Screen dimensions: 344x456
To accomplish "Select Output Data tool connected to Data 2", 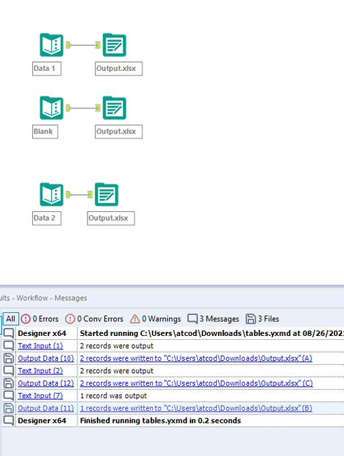I will [x=106, y=194].
